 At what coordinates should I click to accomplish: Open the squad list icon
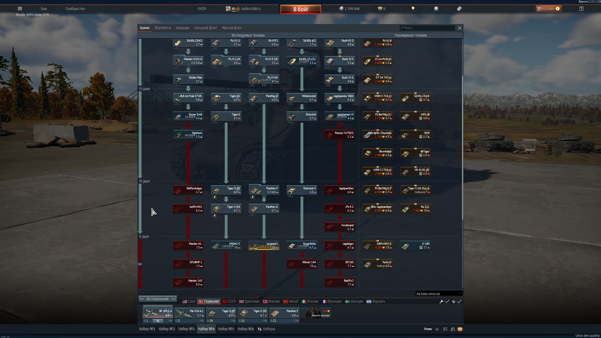coord(445,329)
